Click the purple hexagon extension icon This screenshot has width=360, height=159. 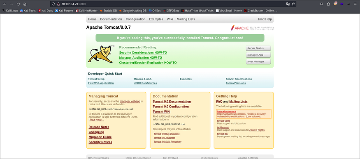pos(342,4)
